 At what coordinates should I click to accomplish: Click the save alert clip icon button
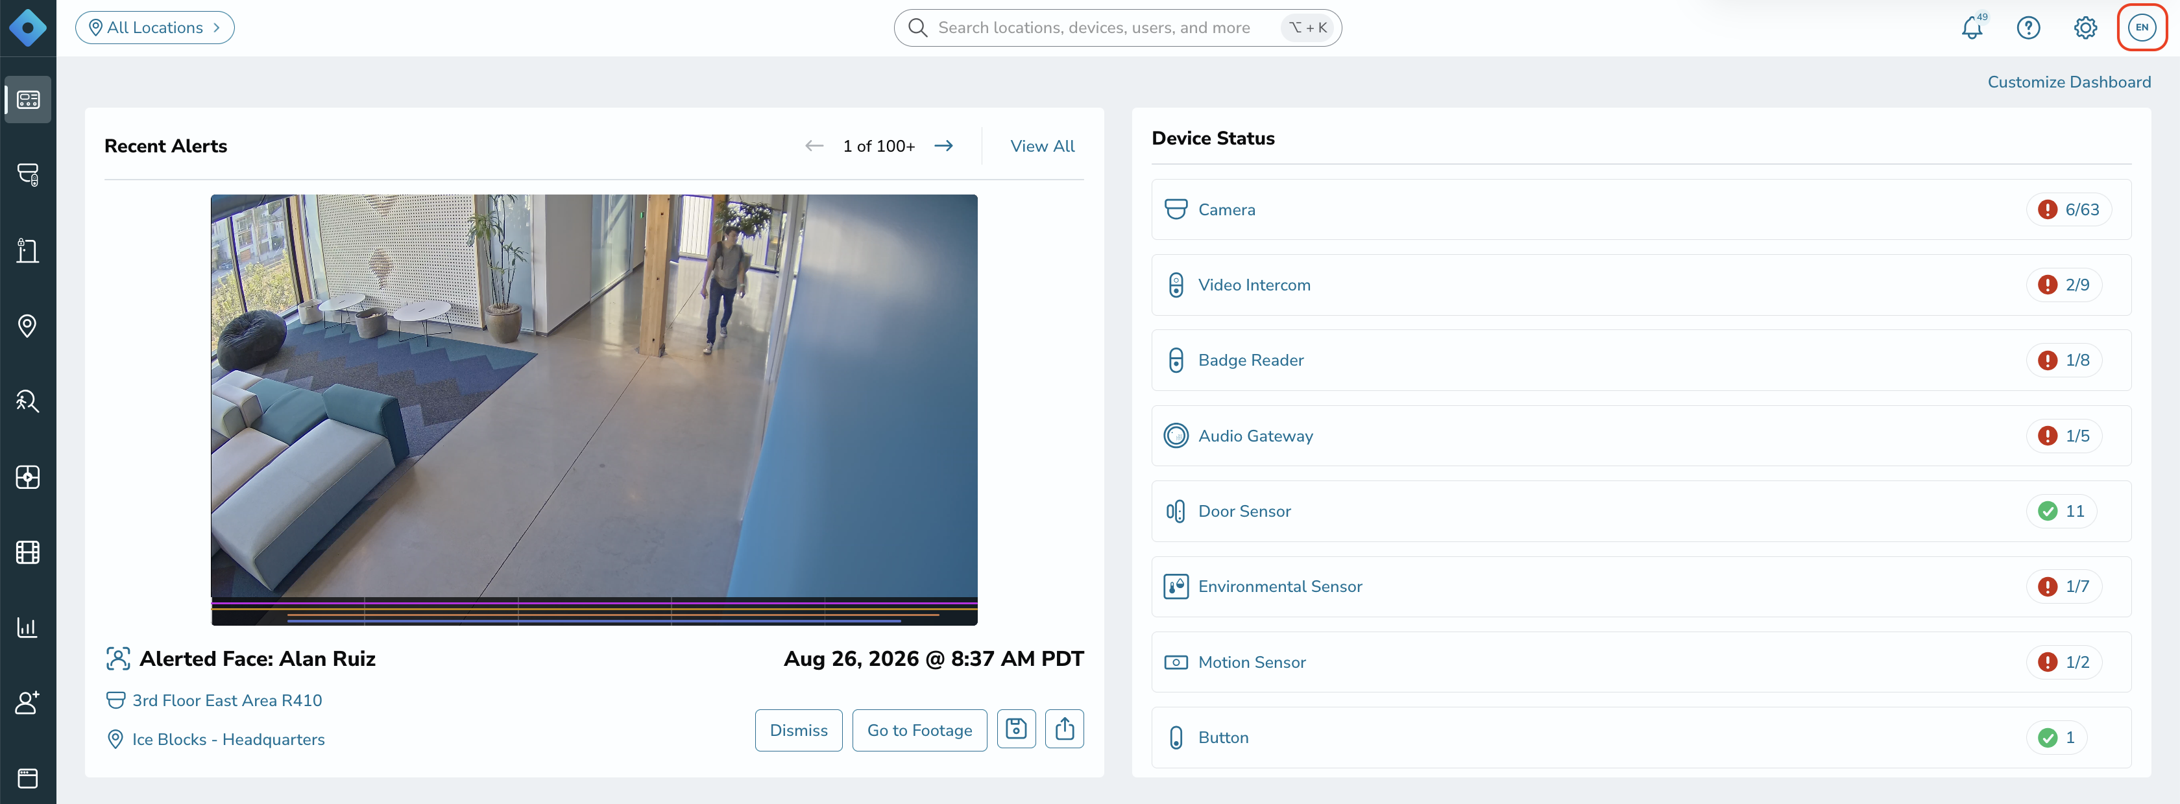[x=1017, y=729]
